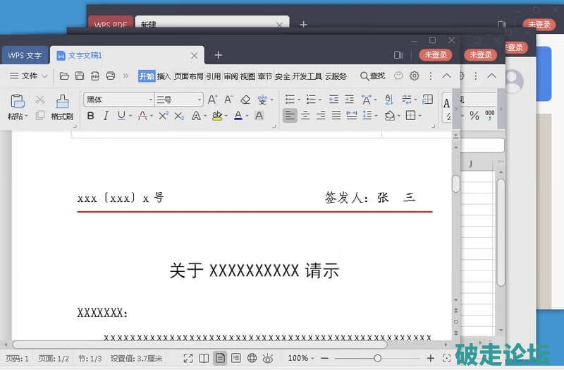Viewport: 564px width, 370px height.
Task: Toggle center alignment button
Action: click(305, 115)
